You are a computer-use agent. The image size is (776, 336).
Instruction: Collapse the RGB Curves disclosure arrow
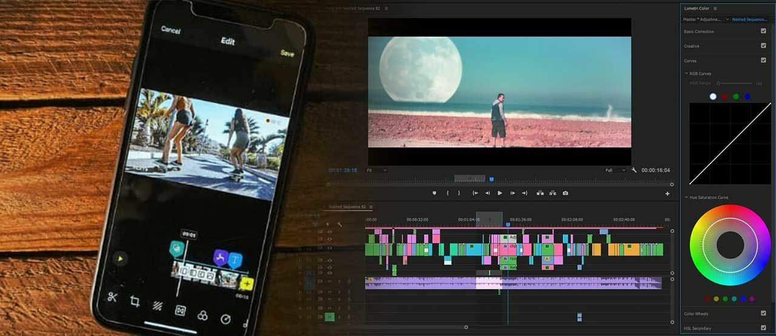[686, 73]
